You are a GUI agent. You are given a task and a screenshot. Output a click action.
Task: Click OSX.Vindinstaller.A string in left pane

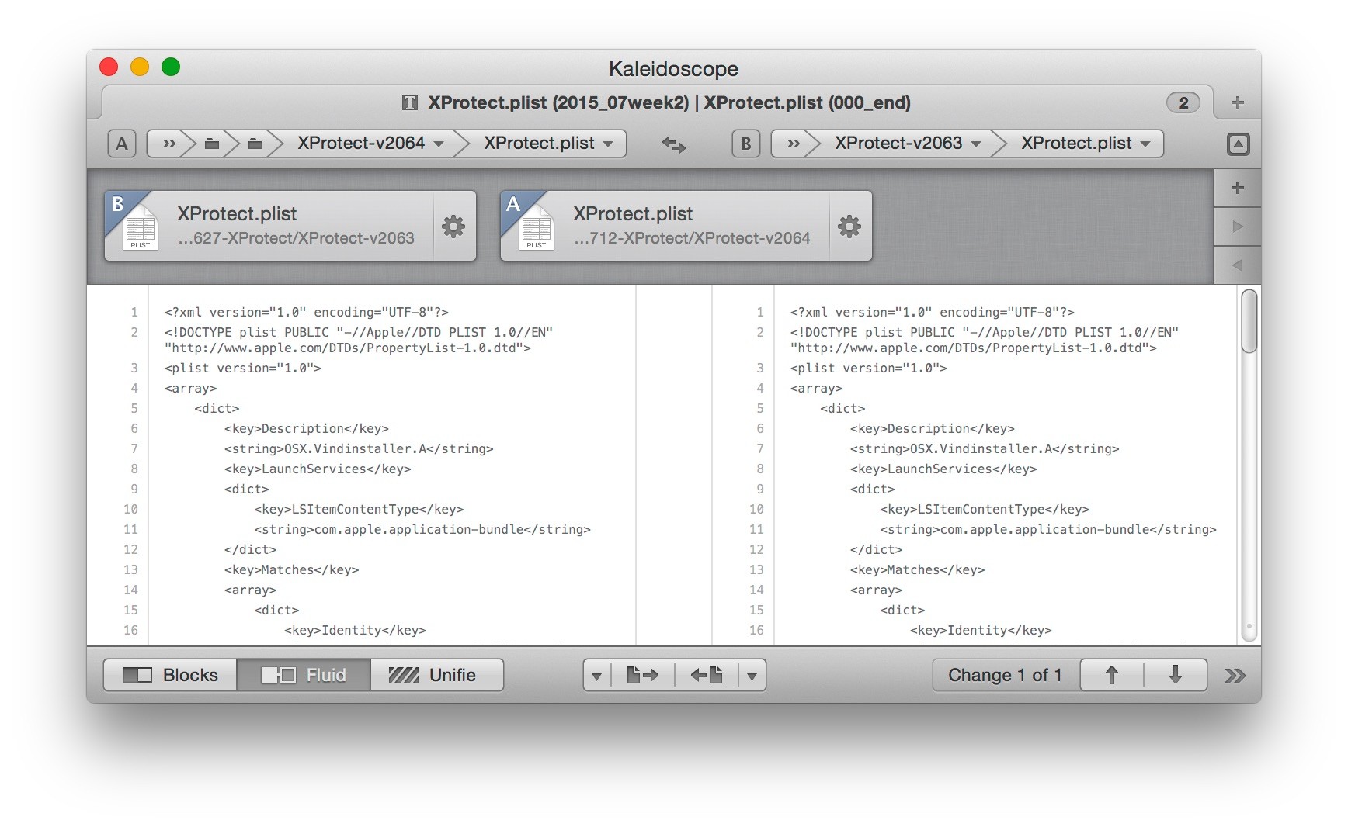pyautogui.click(x=359, y=448)
